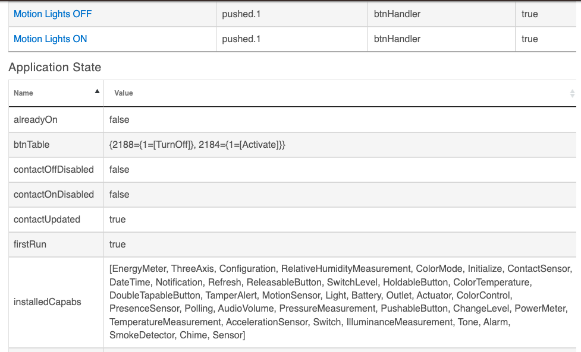Click pushed.1 in Motion Lights OFF row
The image size is (581, 352).
(x=241, y=14)
